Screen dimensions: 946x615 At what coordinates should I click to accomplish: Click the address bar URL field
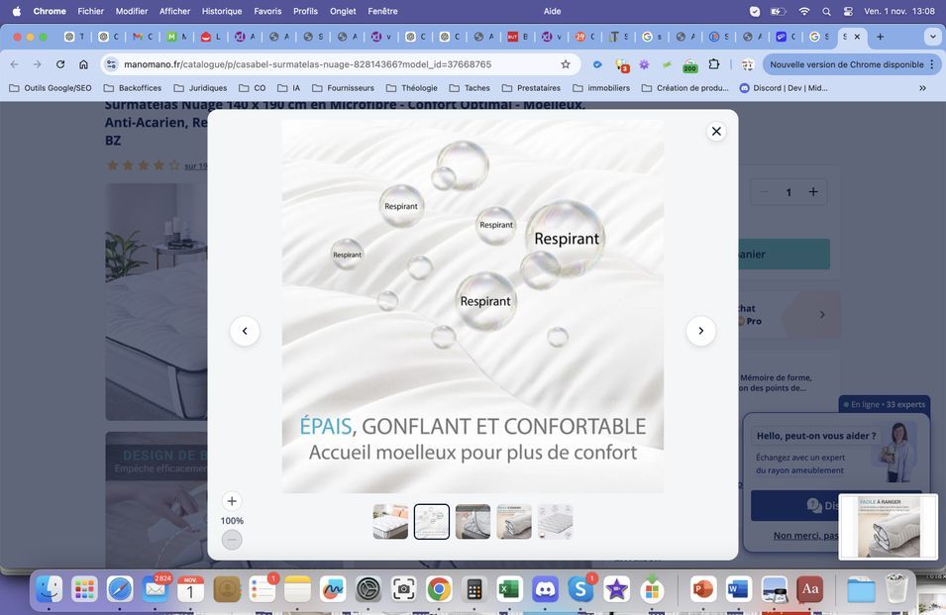tap(327, 64)
